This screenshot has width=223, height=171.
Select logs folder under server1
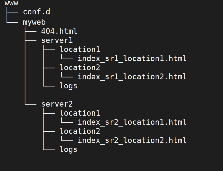[x=68, y=86]
